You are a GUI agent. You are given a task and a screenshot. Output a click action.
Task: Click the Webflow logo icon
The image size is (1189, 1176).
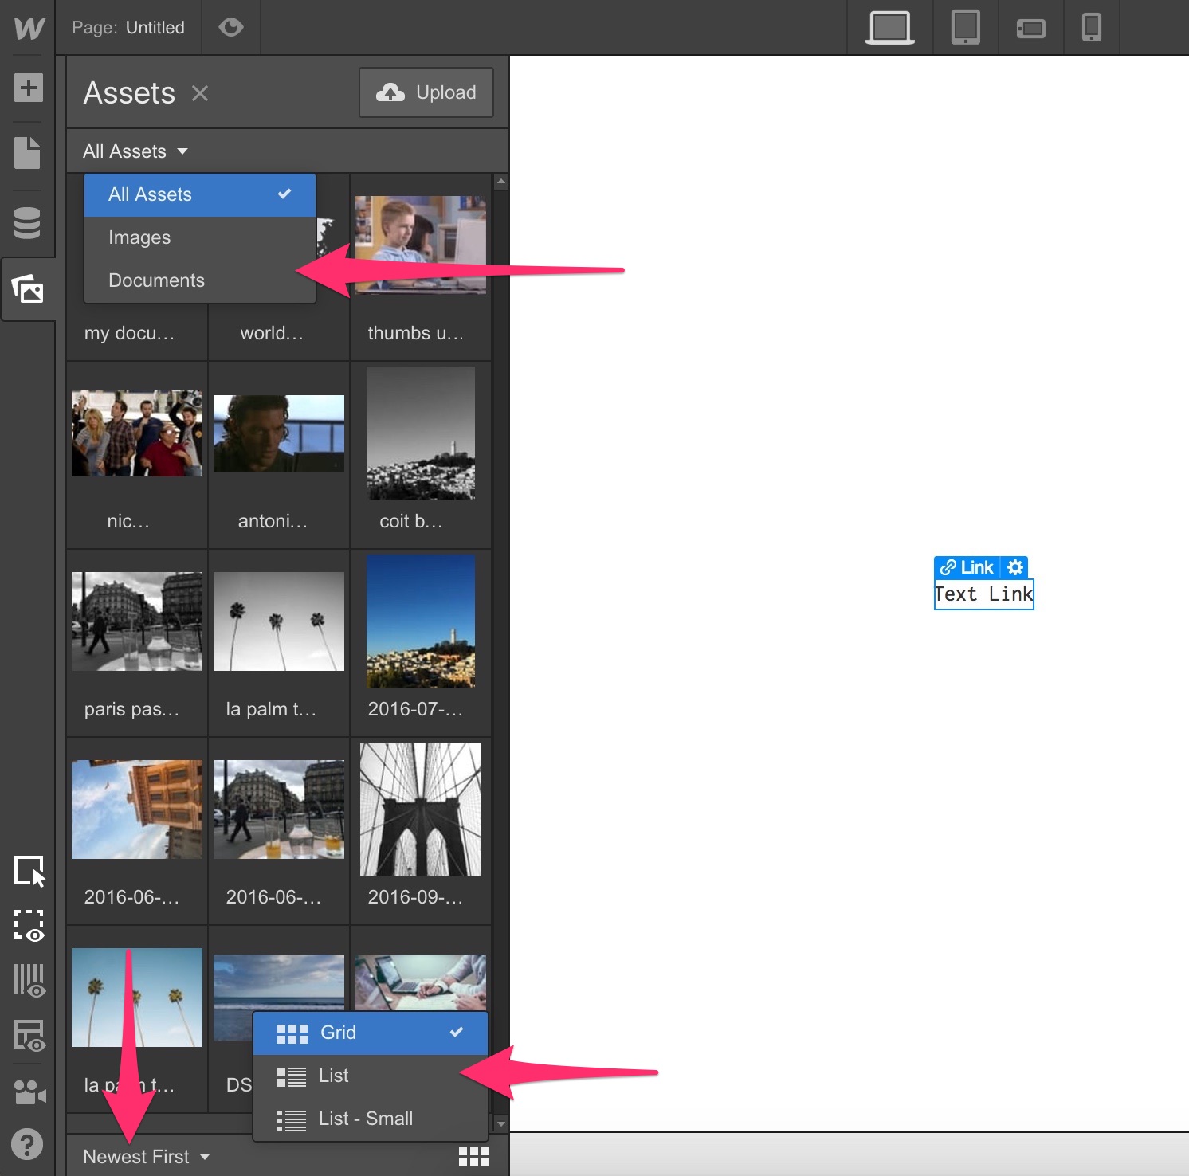29,28
